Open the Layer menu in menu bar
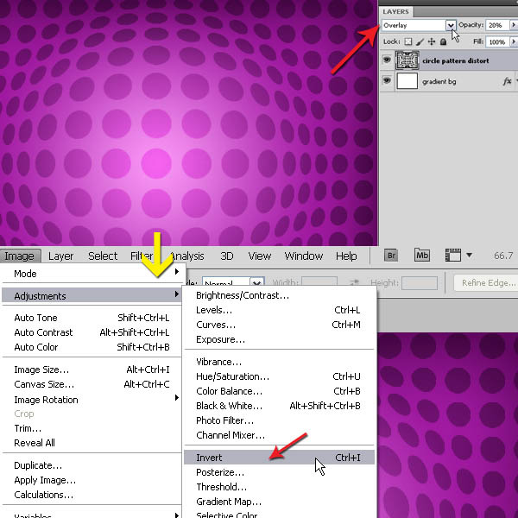518x518 pixels. [x=60, y=256]
